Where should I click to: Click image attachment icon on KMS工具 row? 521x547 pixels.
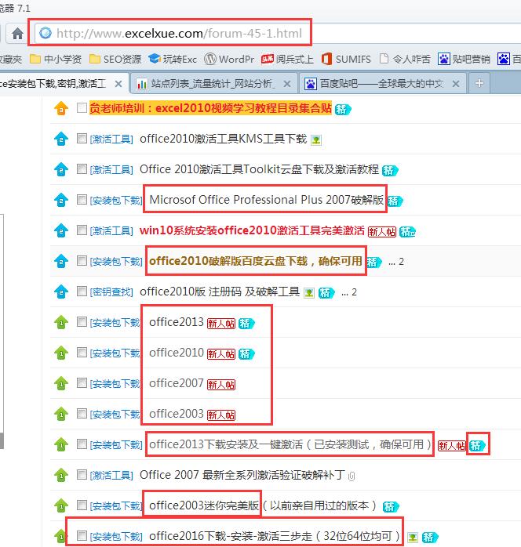pos(316,140)
